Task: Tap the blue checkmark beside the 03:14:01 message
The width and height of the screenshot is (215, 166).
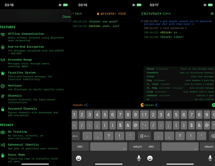Action: pos(142,21)
